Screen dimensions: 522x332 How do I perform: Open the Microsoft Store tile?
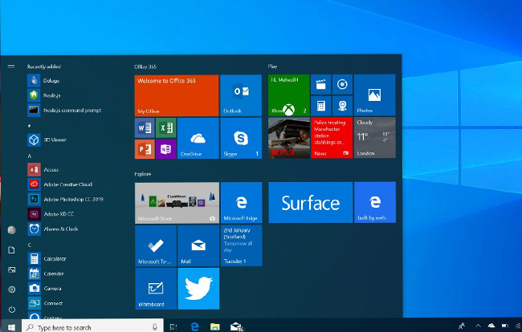pos(177,203)
